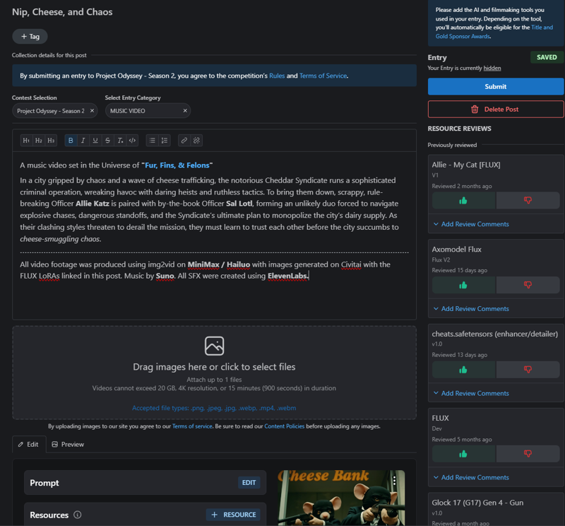Screen dimensions: 565x526
Task: Click the Allie - My Cat [FLUX] resource title
Action: coord(466,165)
